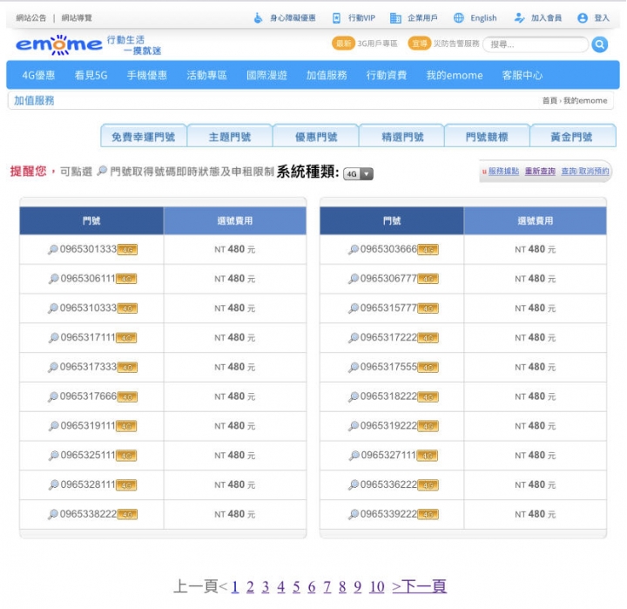The height and width of the screenshot is (609, 627).
Task: Click the 3G用戶專區 announcement link
Action: [x=377, y=44]
